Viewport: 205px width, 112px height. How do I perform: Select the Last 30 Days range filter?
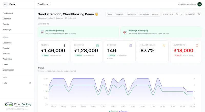point(144,14)
